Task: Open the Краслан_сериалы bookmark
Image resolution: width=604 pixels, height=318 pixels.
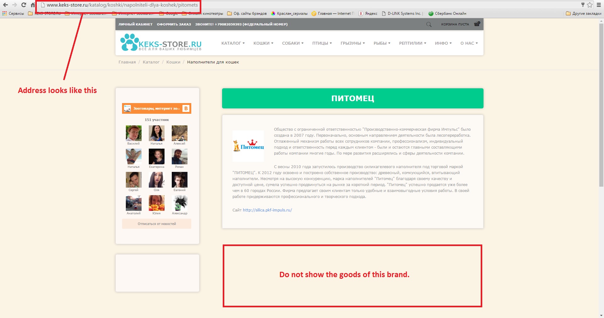Action: tap(289, 14)
